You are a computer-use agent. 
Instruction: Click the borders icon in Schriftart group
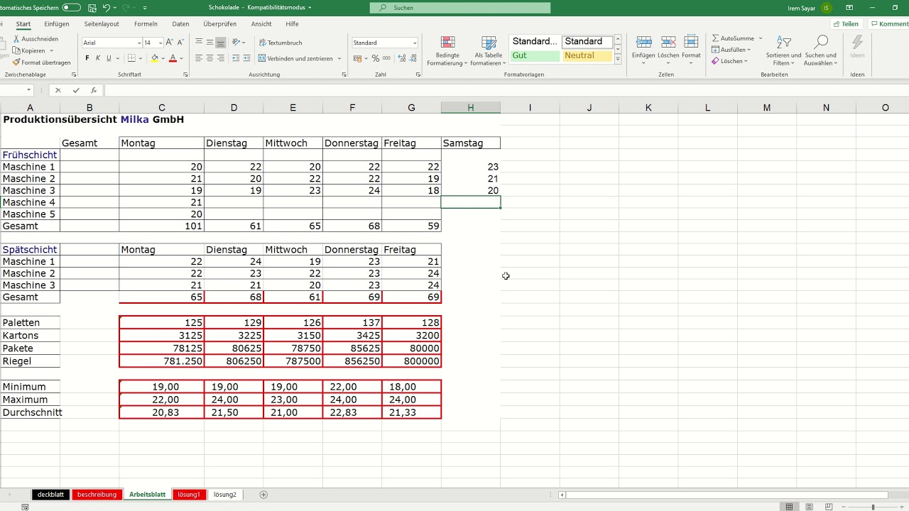tap(131, 58)
